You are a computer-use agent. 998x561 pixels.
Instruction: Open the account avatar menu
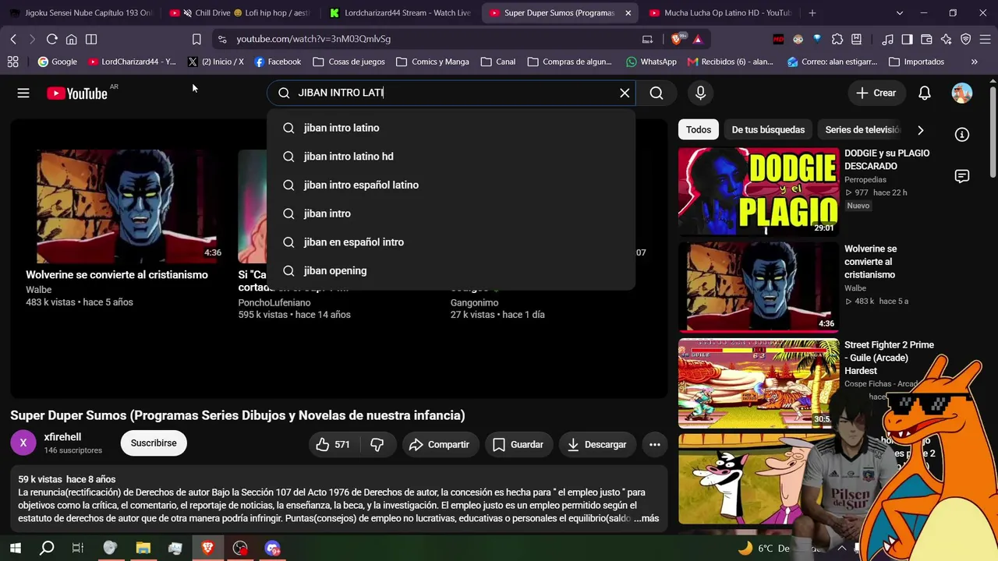[962, 93]
